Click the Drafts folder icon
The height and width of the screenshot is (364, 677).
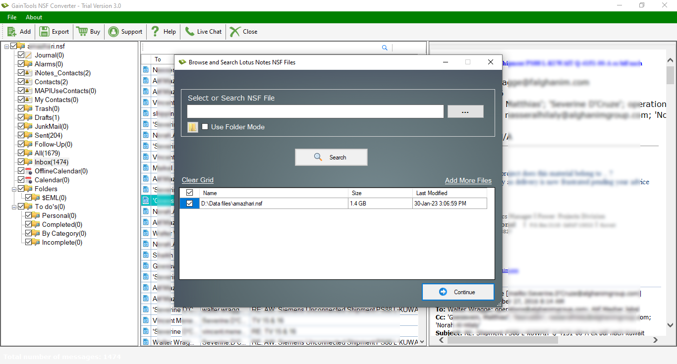29,117
